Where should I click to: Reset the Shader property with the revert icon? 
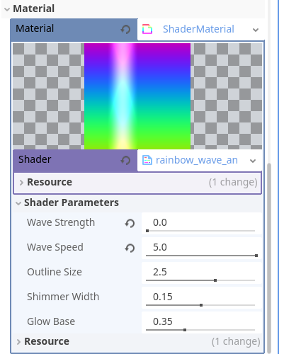pos(125,161)
